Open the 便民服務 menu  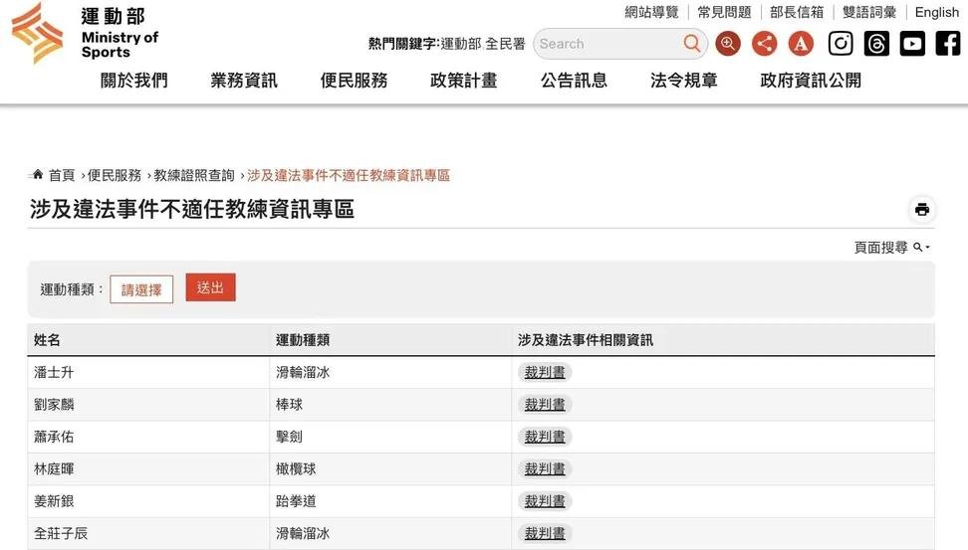[354, 81]
